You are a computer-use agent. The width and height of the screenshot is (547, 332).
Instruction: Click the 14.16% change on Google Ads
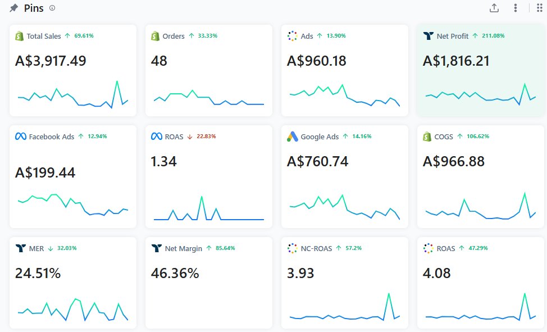[362, 136]
